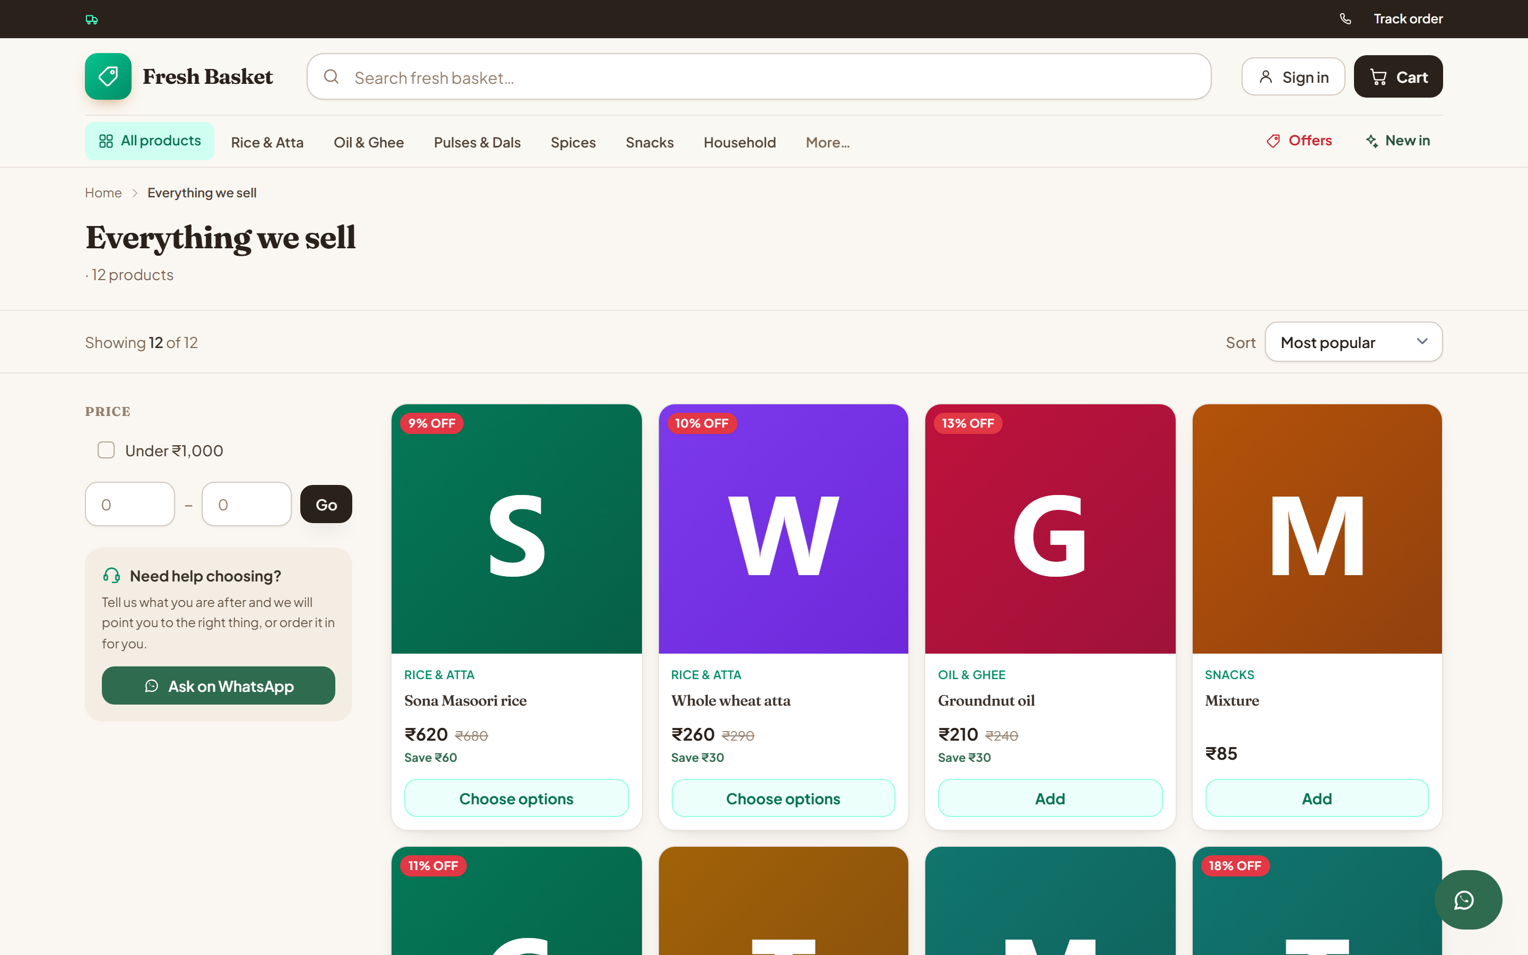The height and width of the screenshot is (955, 1528).
Task: Open Mixture product image
Action: point(1317,528)
